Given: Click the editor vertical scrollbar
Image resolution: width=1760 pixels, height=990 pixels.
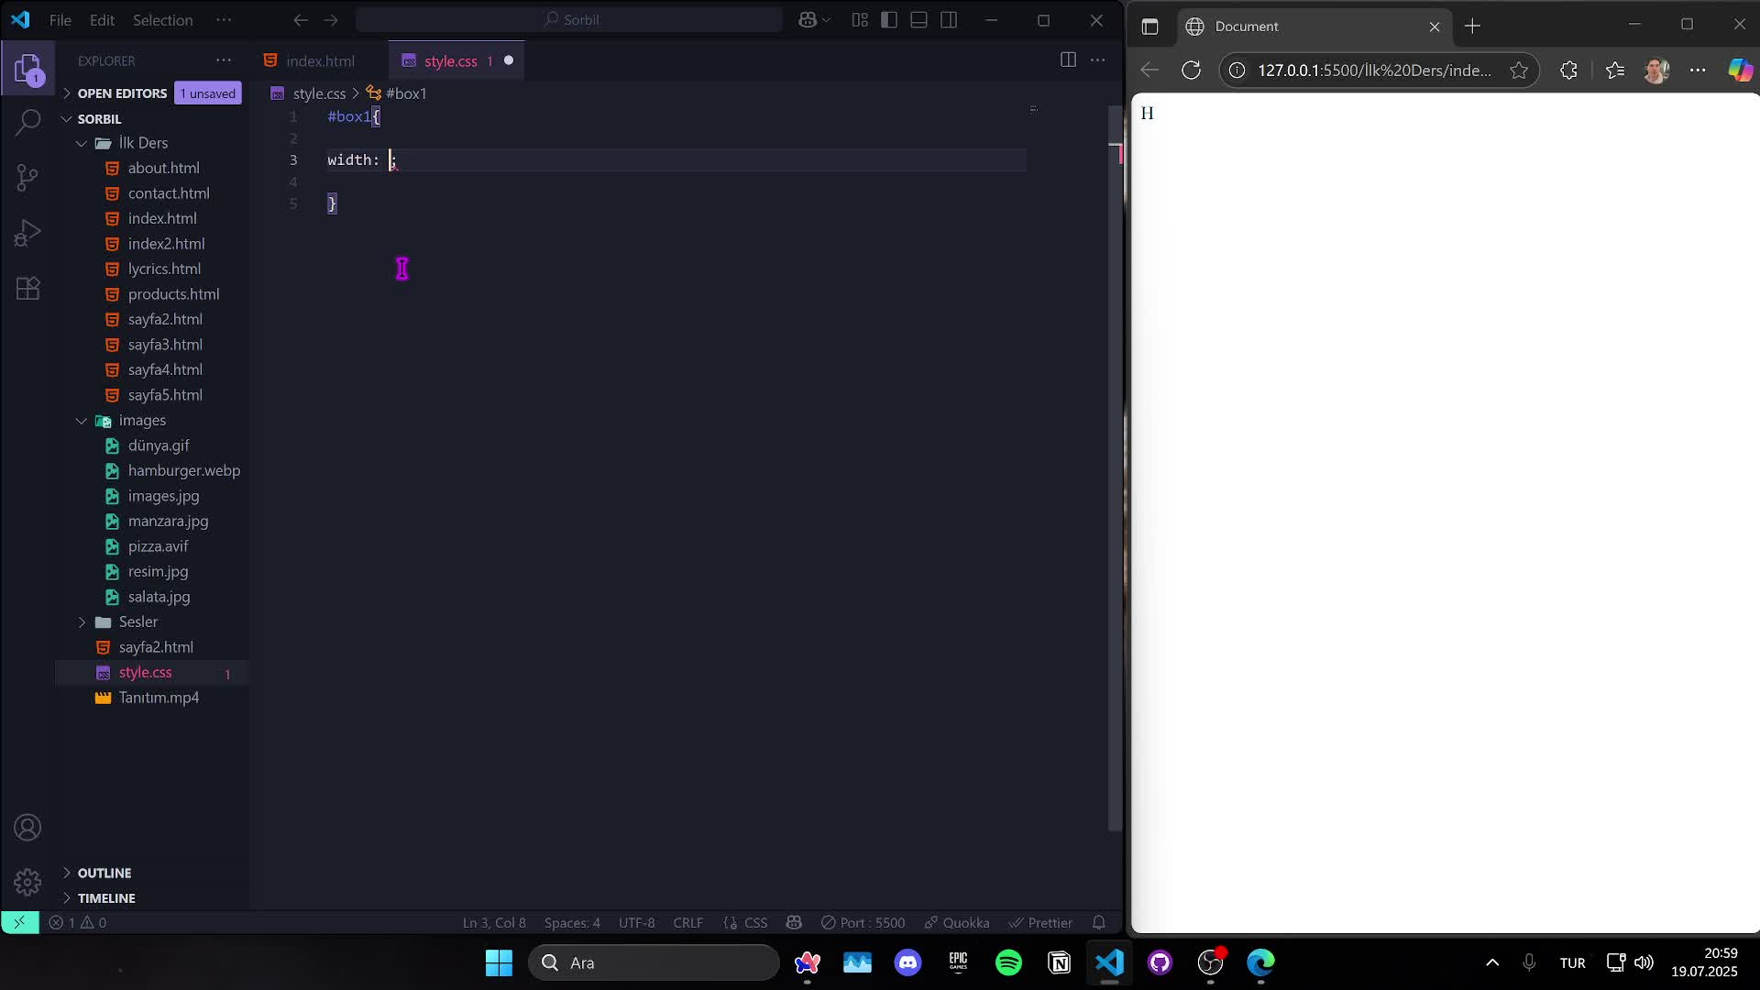Looking at the screenshot, I should coord(1116,467).
